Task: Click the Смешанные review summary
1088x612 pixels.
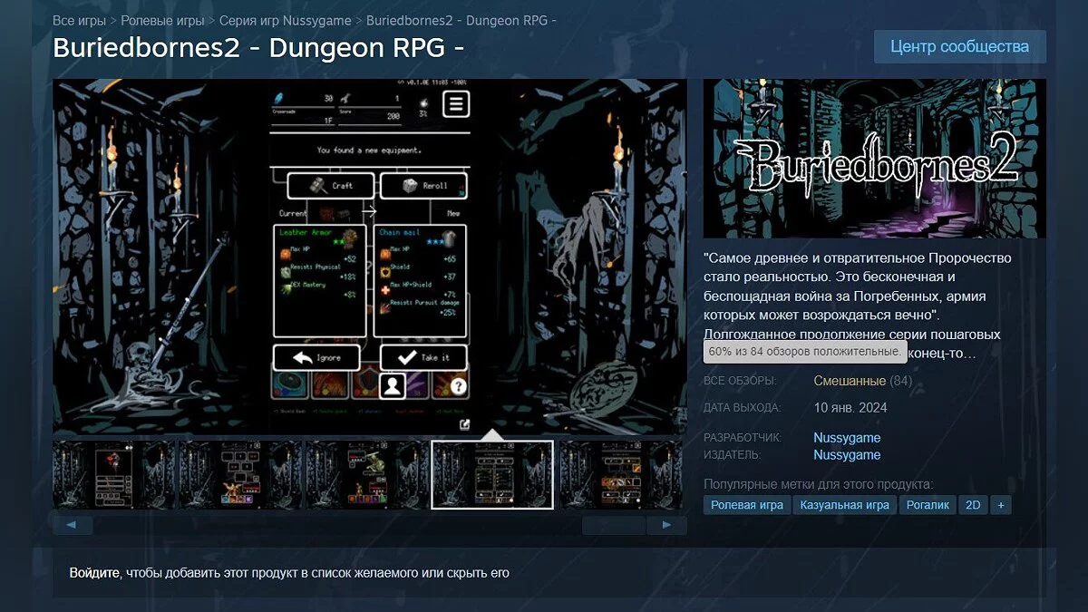Action: click(850, 381)
